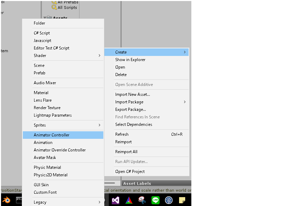This screenshot has width=294, height=206.
Task: Create an Avatar Mask
Action: click(63, 158)
